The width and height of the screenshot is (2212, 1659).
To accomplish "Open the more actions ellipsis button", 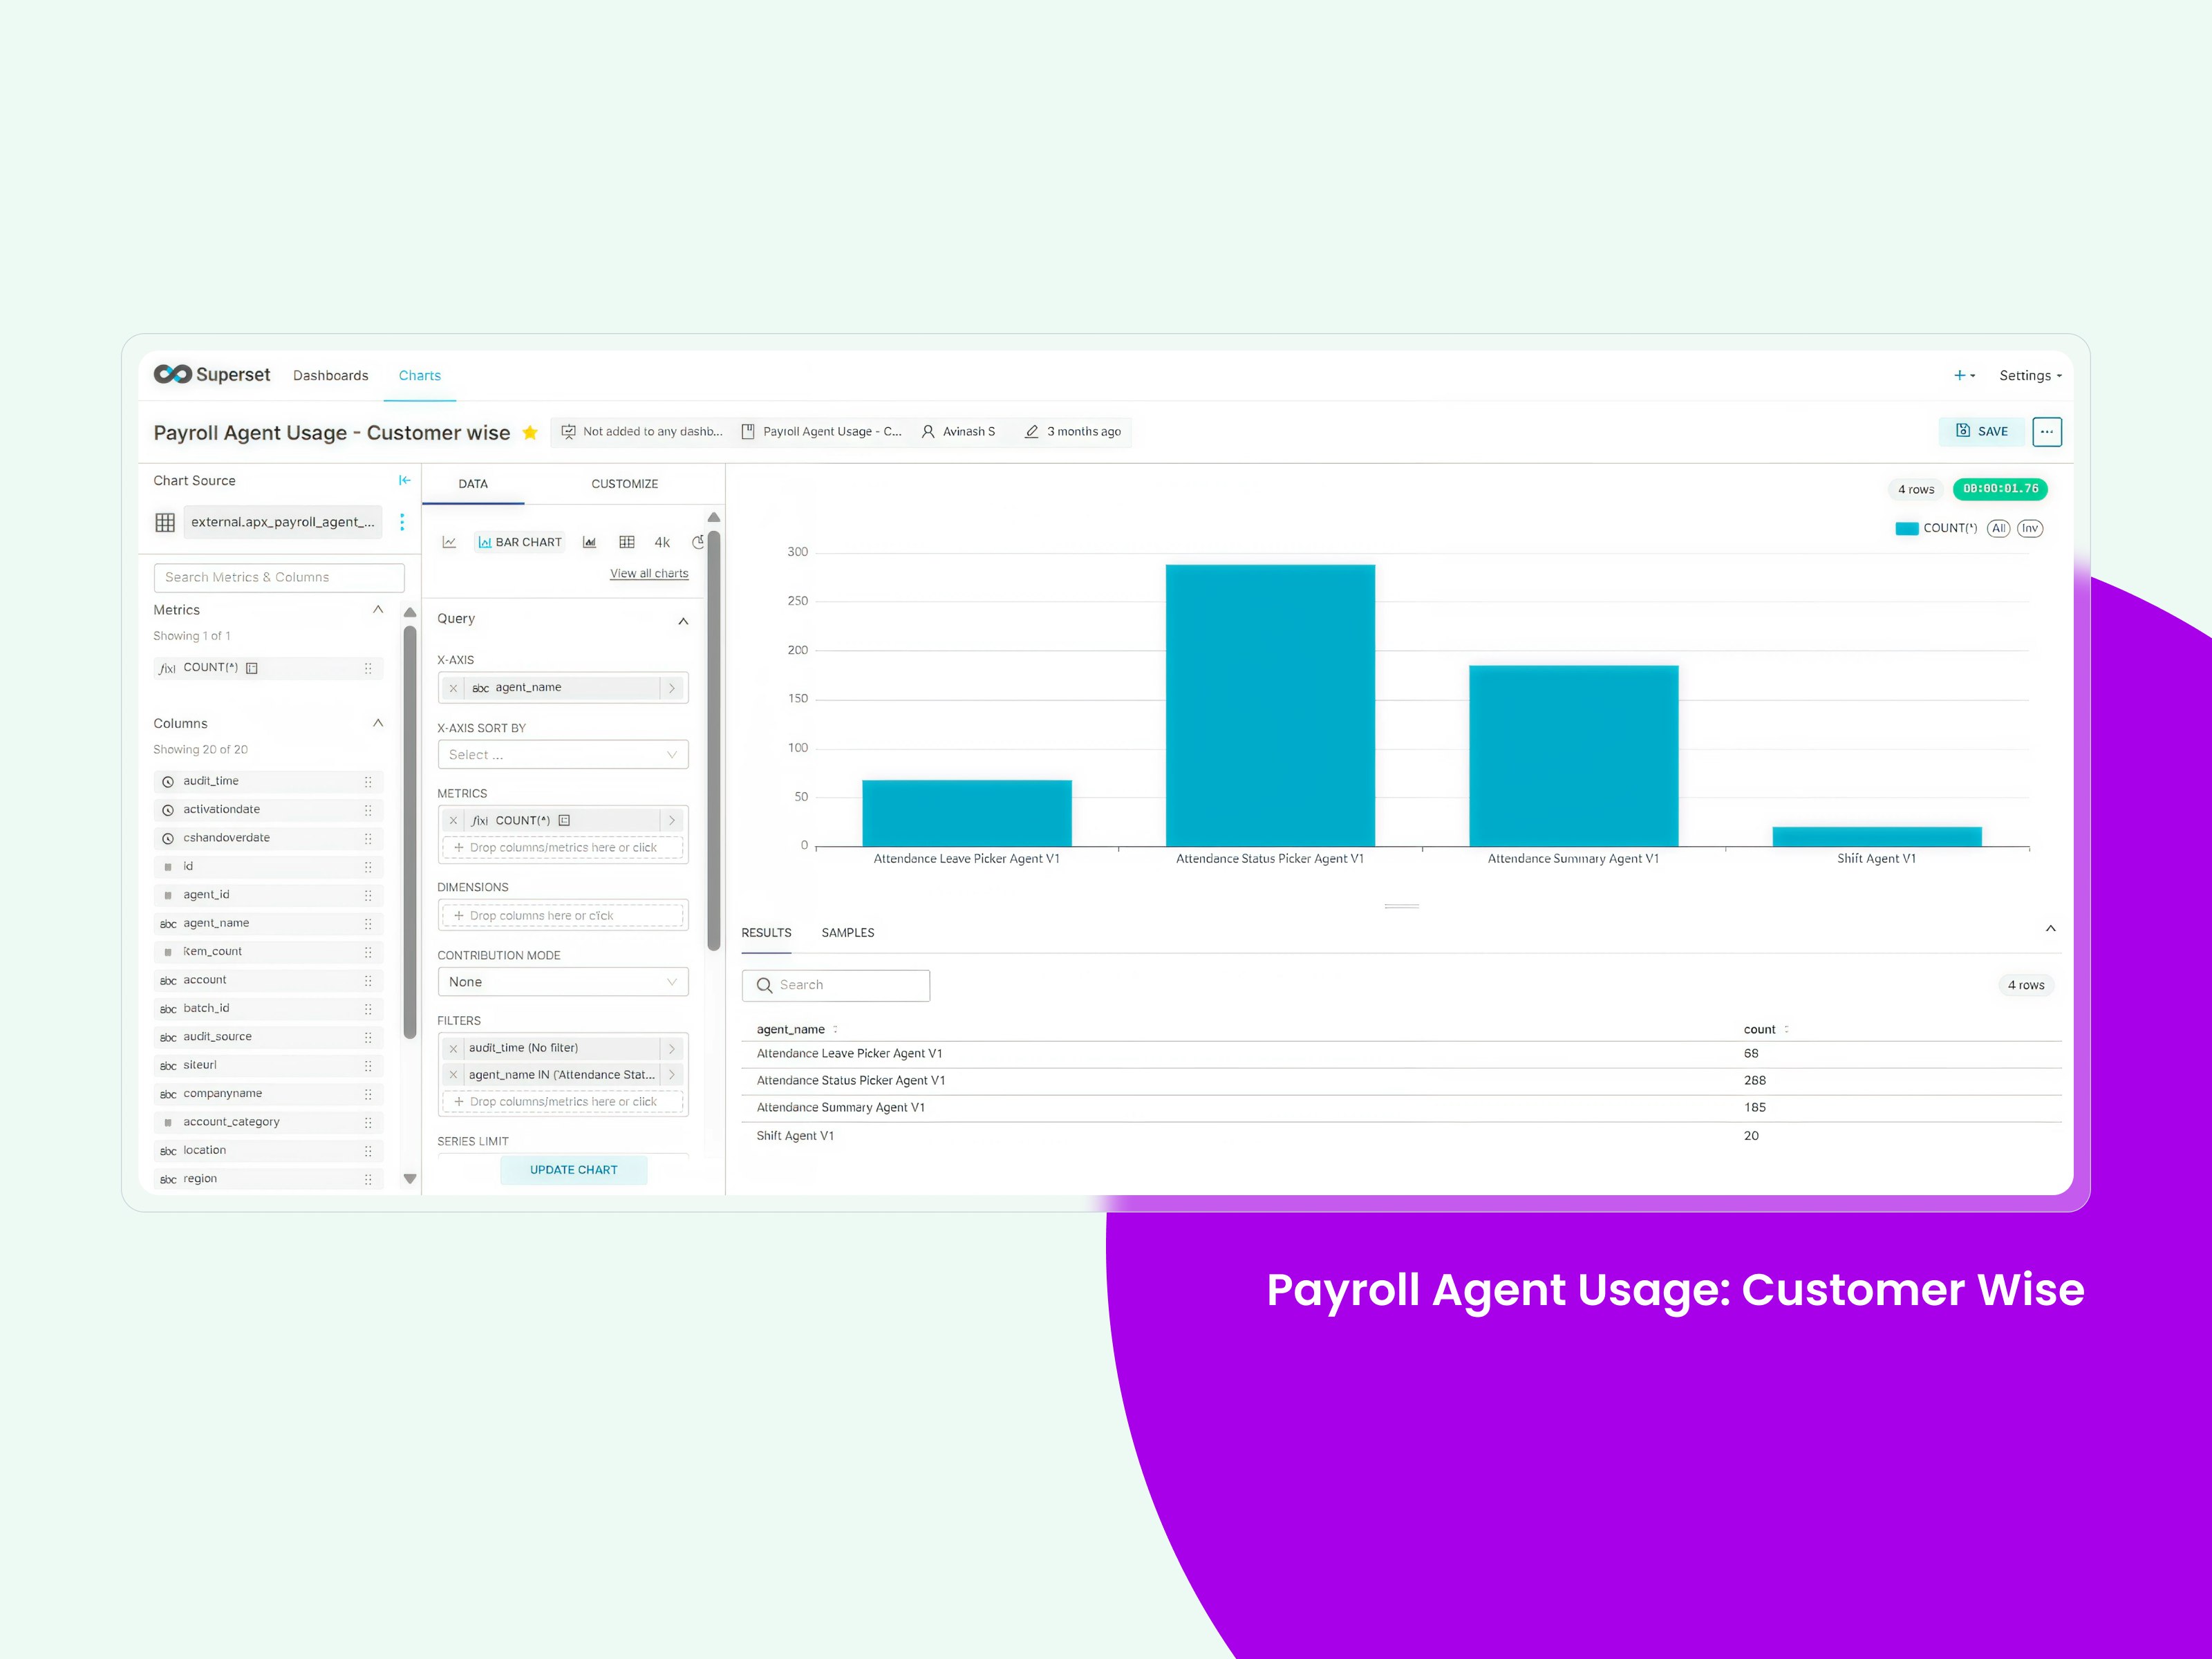I will point(2046,432).
